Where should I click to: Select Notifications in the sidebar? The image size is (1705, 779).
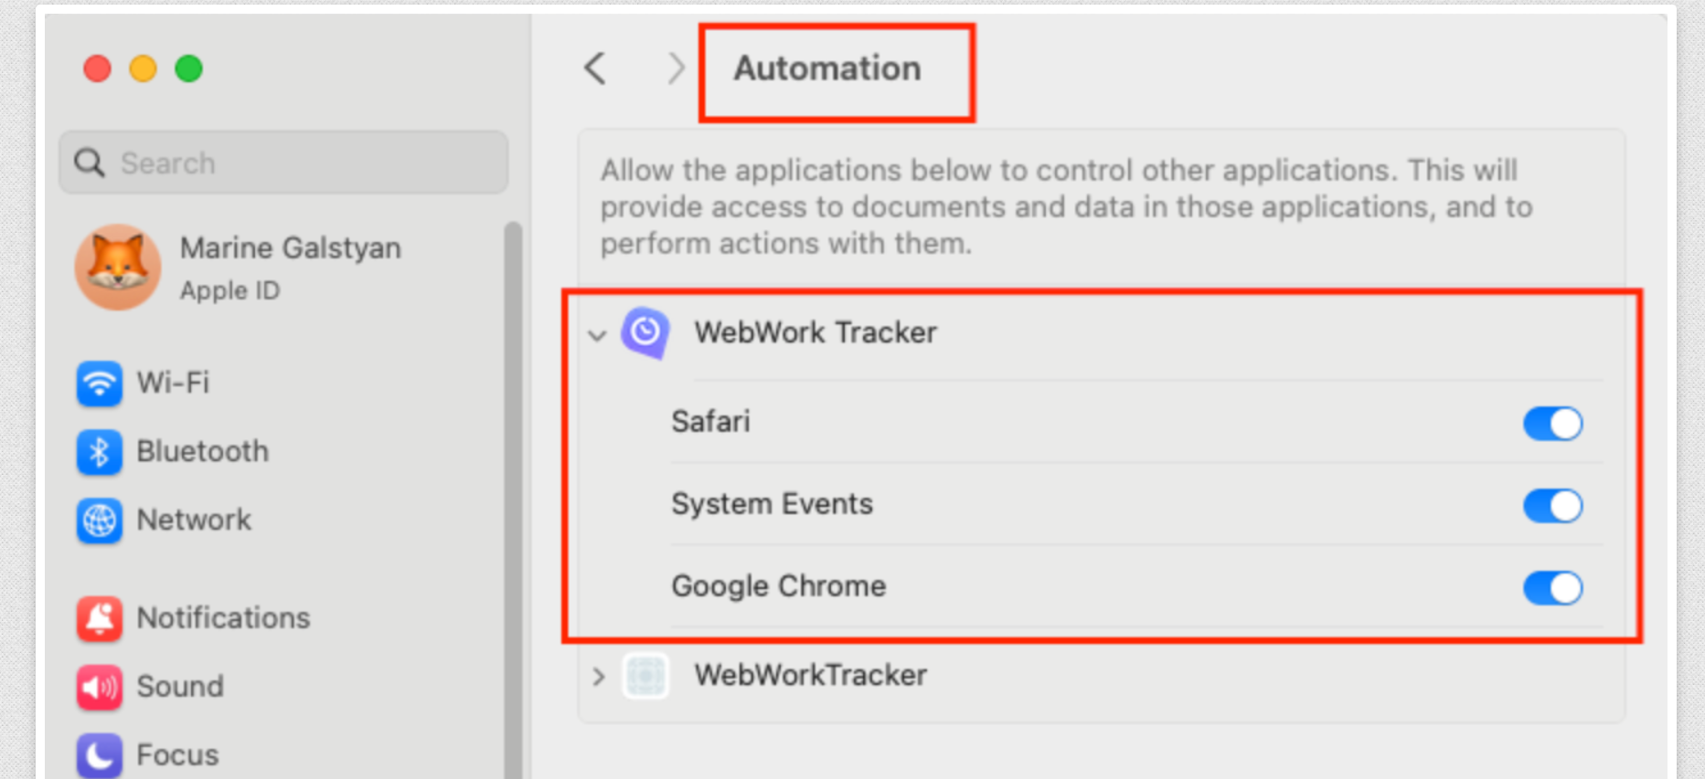click(223, 618)
